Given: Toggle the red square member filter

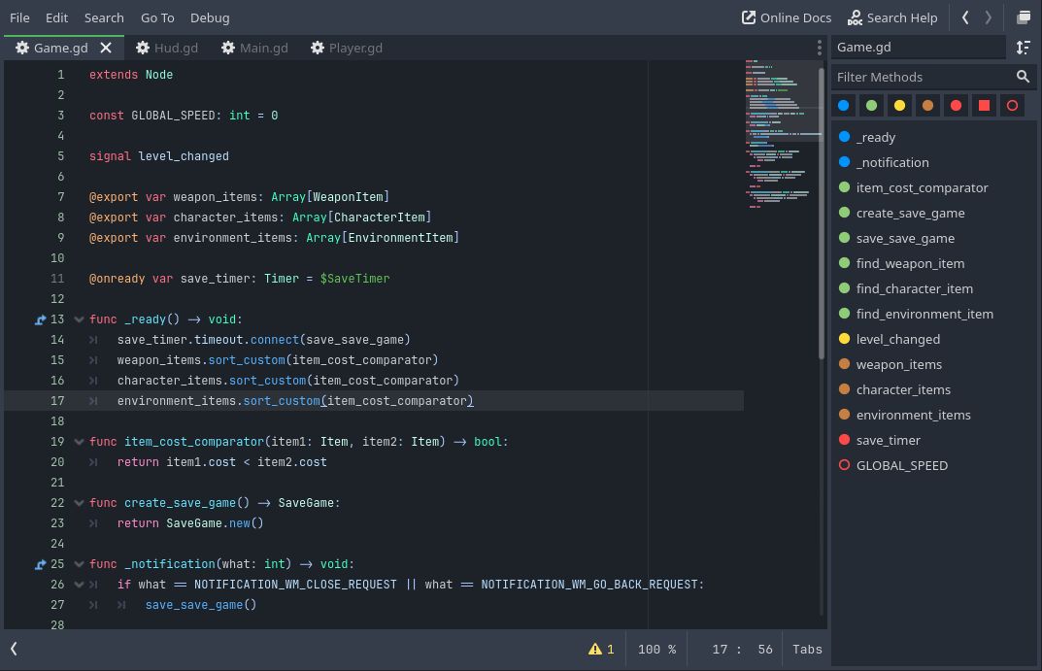Looking at the screenshot, I should point(984,105).
